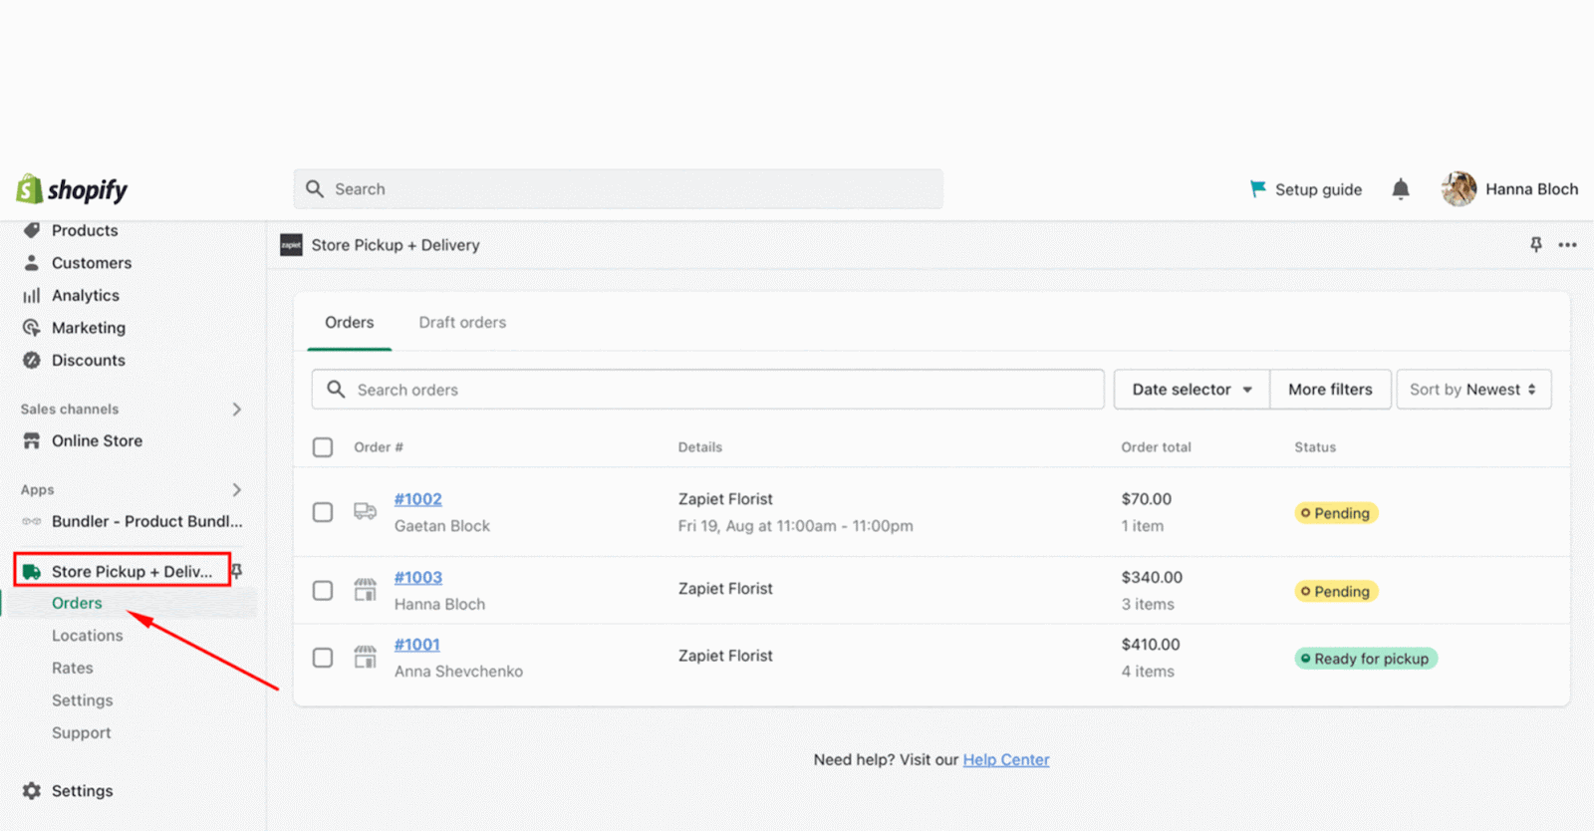Select Rates under Store Pickup app
The width and height of the screenshot is (1594, 832).
point(73,668)
